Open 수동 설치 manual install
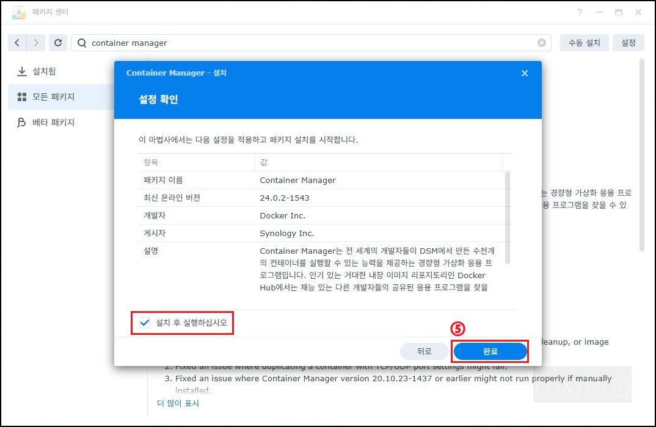 click(584, 43)
